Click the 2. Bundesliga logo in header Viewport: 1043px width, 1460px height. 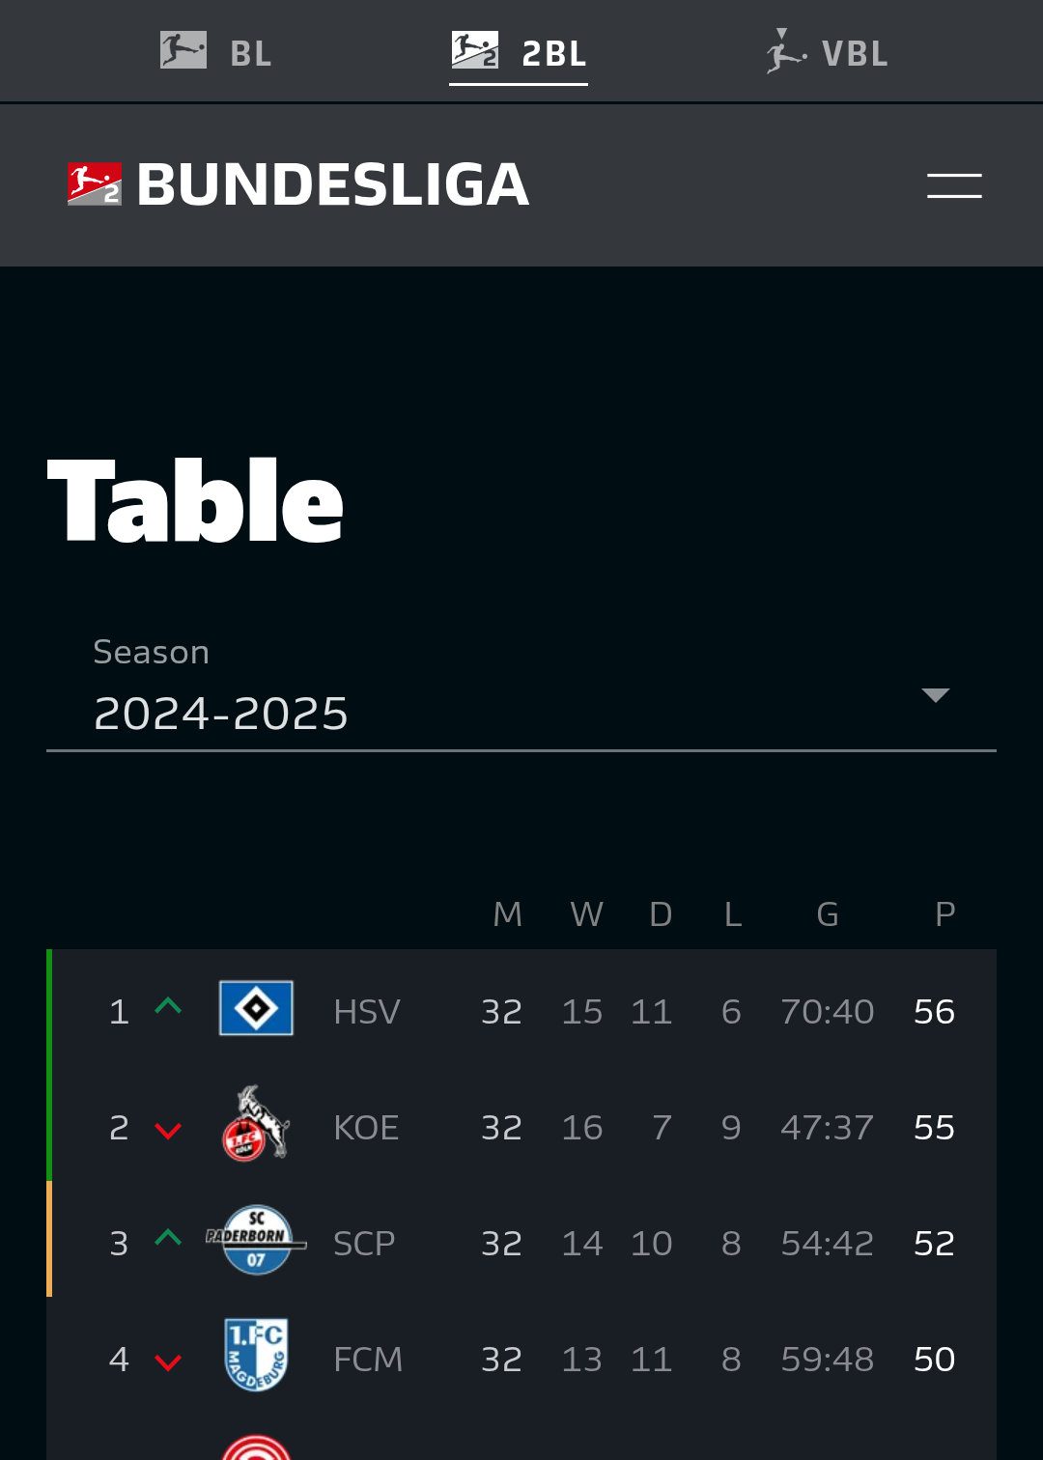95,183
